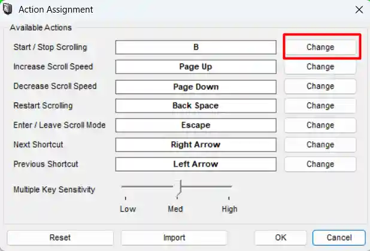
Task: Confirm settings with OK
Action: click(281, 237)
